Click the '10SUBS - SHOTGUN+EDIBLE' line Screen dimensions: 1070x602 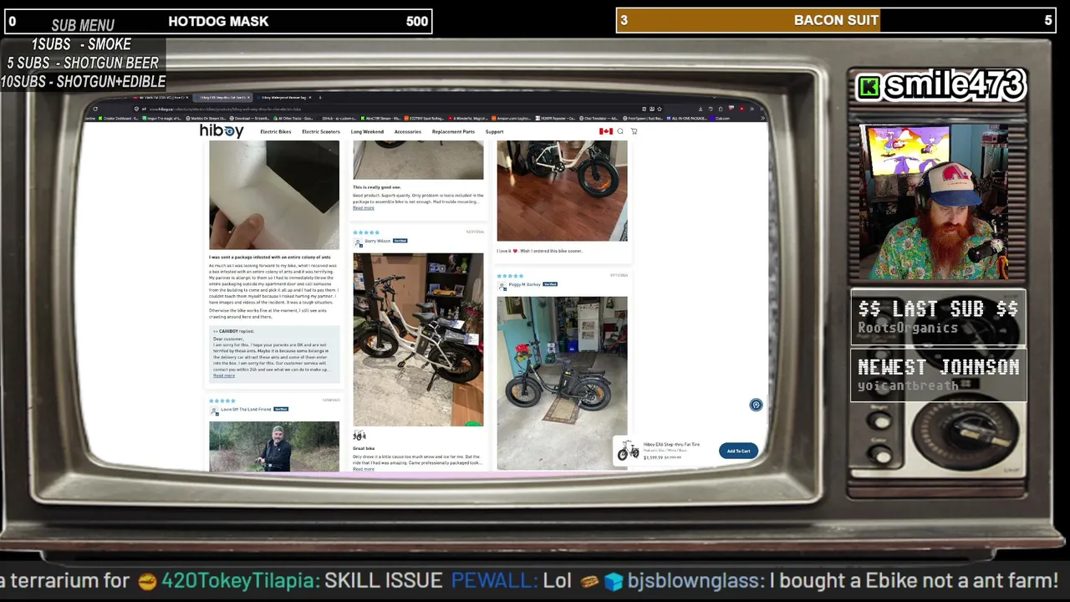click(83, 81)
